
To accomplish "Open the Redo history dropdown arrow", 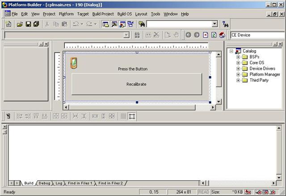I will click(95, 24).
